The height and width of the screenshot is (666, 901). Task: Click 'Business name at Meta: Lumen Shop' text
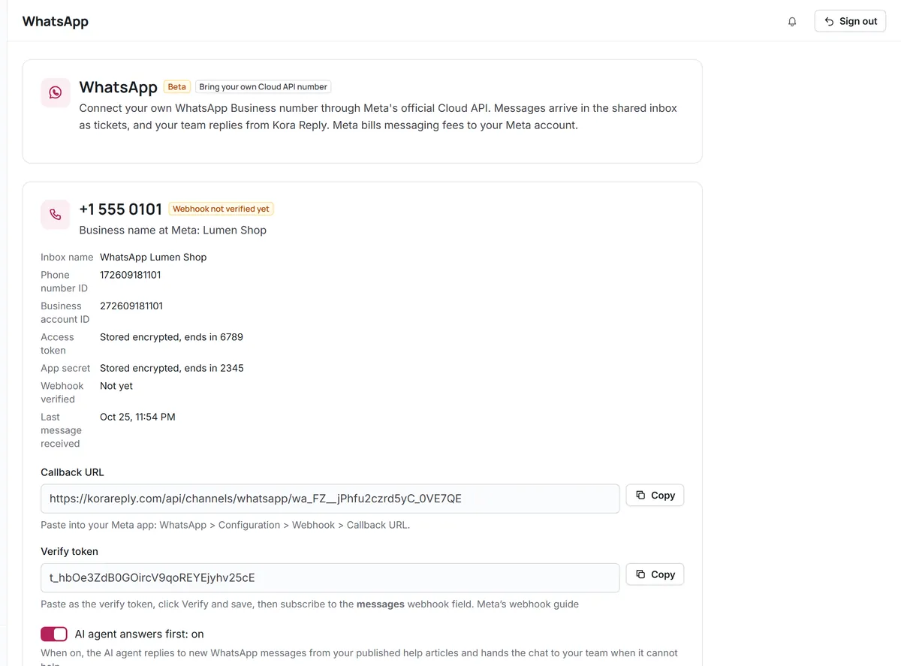tap(173, 231)
